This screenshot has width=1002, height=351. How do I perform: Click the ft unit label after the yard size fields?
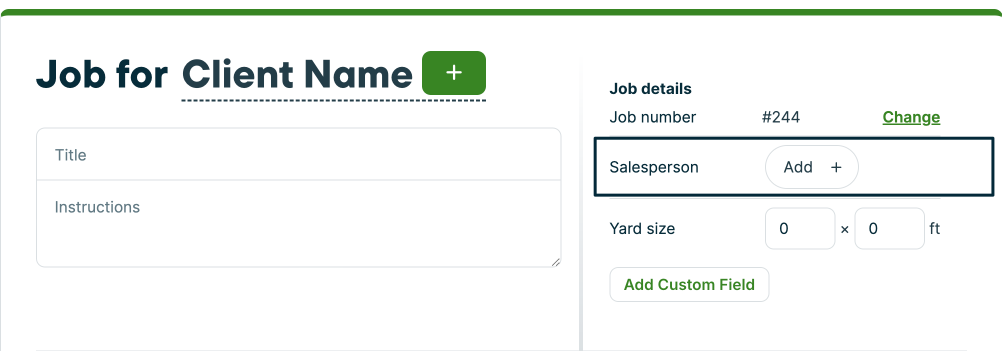tap(934, 229)
